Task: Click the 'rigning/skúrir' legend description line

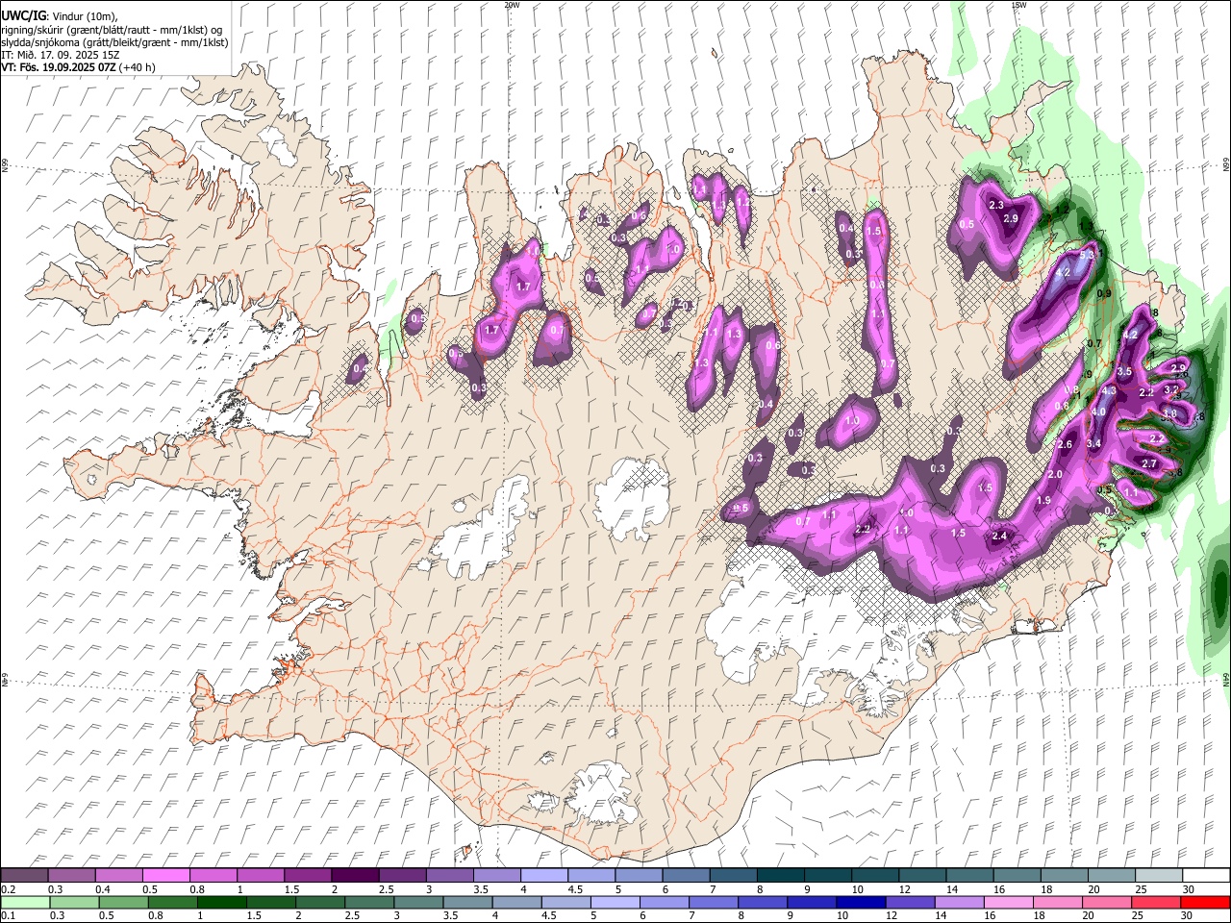Action: point(112,30)
